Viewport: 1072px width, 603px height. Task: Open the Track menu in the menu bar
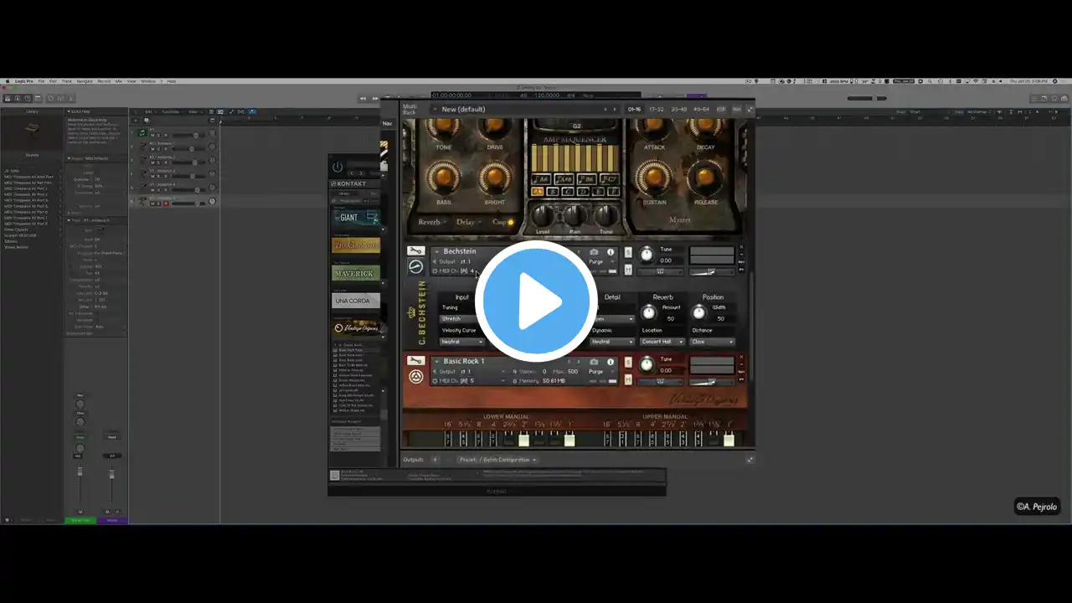point(66,81)
